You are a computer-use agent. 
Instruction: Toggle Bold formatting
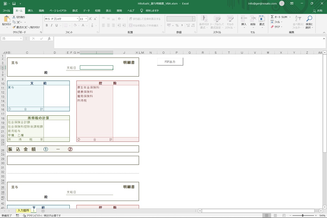[x=47, y=25]
